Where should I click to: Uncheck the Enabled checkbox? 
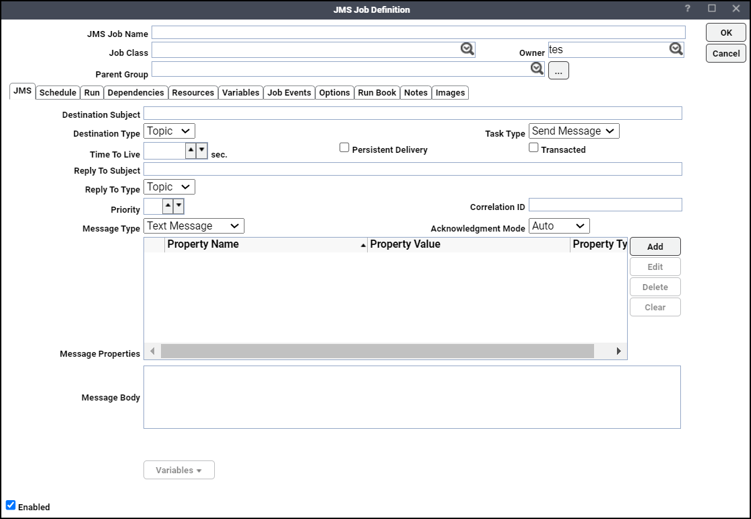coord(11,505)
